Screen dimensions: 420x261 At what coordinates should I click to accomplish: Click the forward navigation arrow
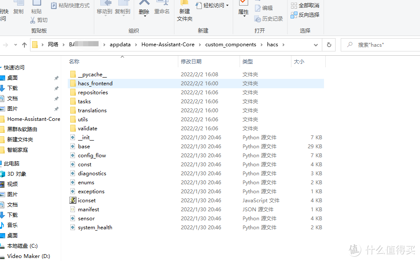(5, 45)
